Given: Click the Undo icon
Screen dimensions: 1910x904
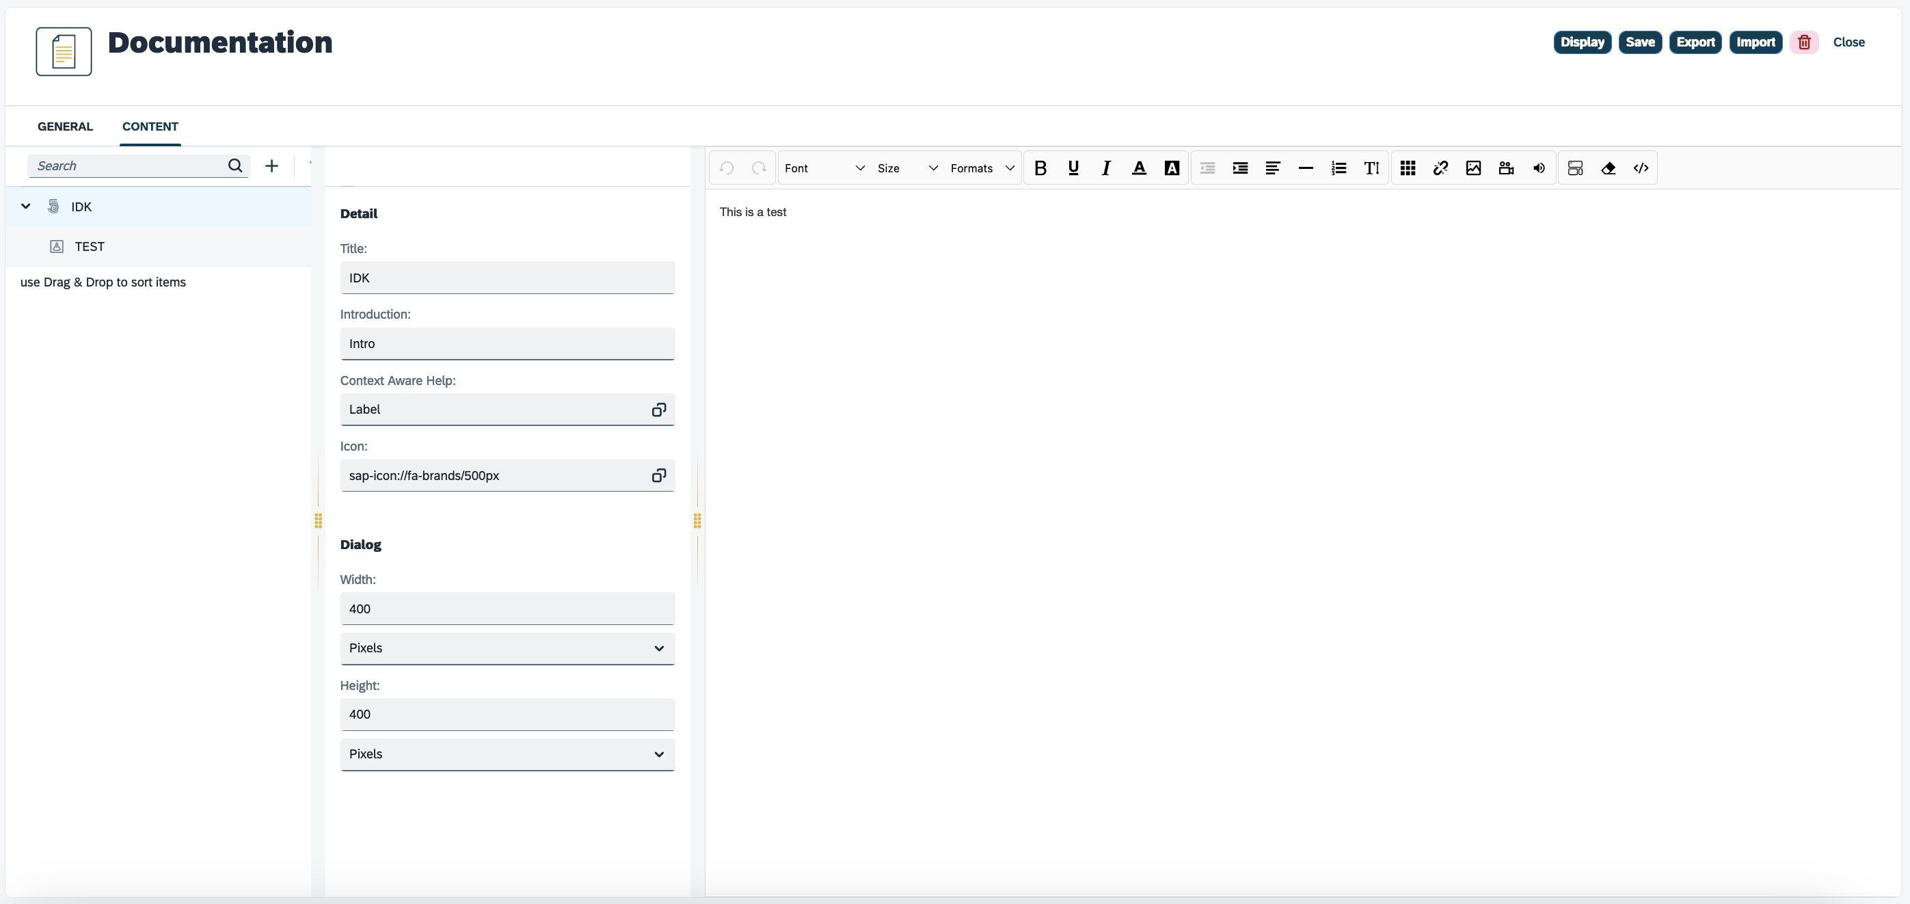Looking at the screenshot, I should click(727, 167).
